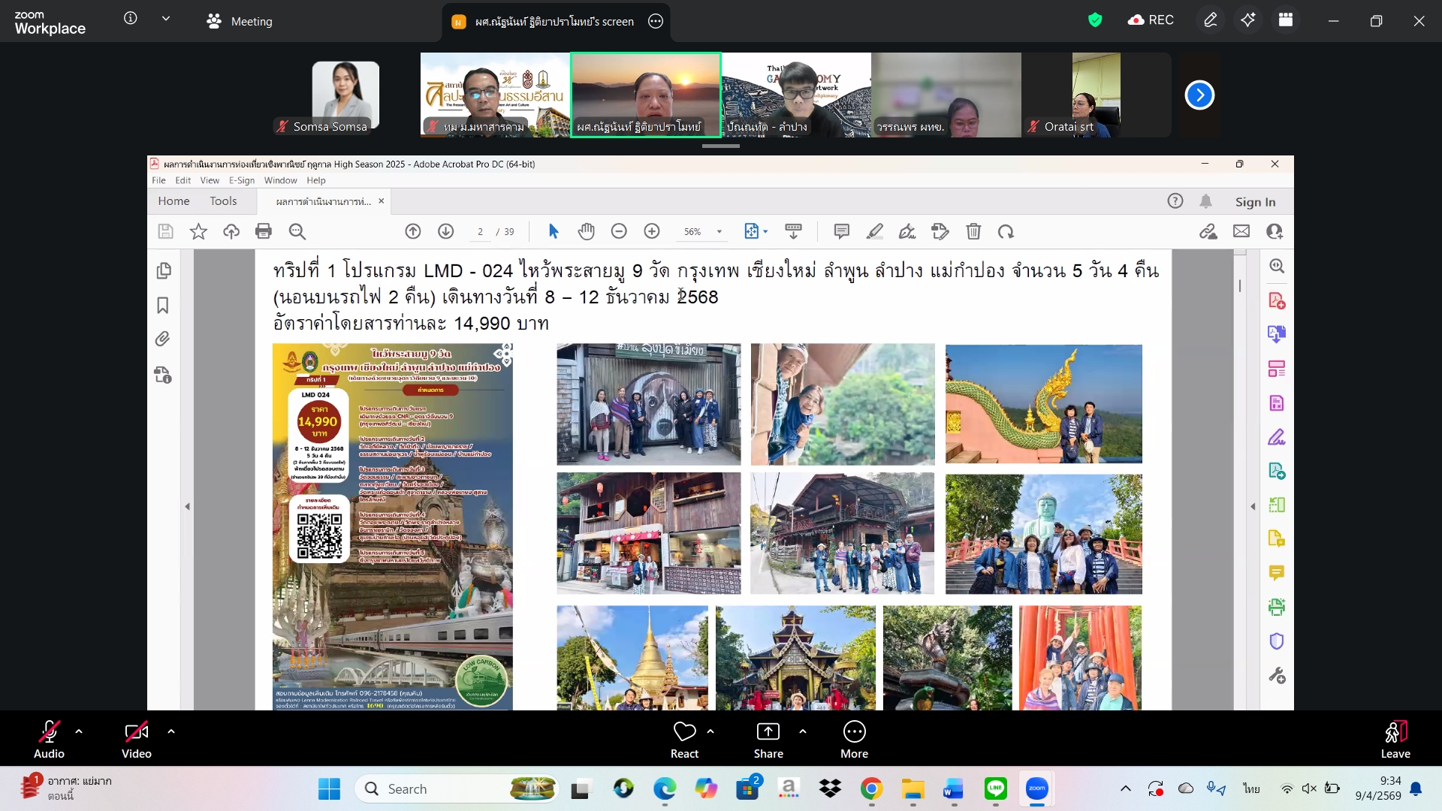Viewport: 1442px width, 811px height.
Task: Select the Highlight text pen tool
Action: click(874, 231)
